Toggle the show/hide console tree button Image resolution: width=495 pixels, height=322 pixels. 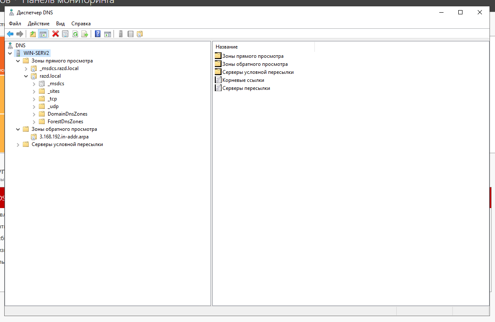tap(43, 34)
